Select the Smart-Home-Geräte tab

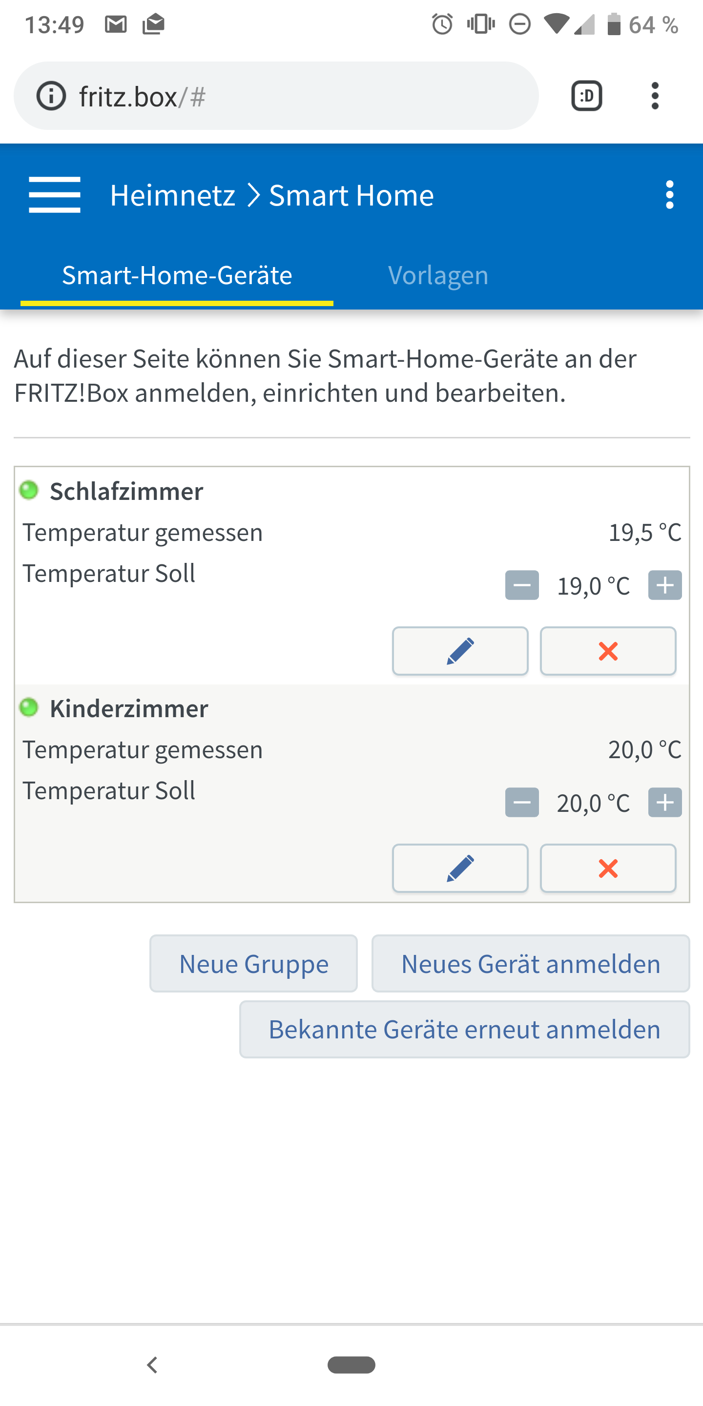point(177,275)
